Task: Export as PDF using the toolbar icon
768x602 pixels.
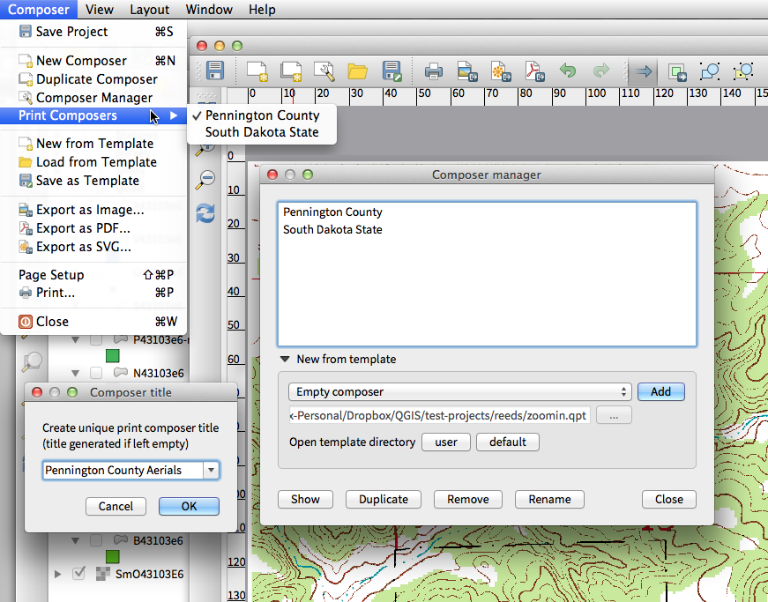Action: (x=535, y=71)
